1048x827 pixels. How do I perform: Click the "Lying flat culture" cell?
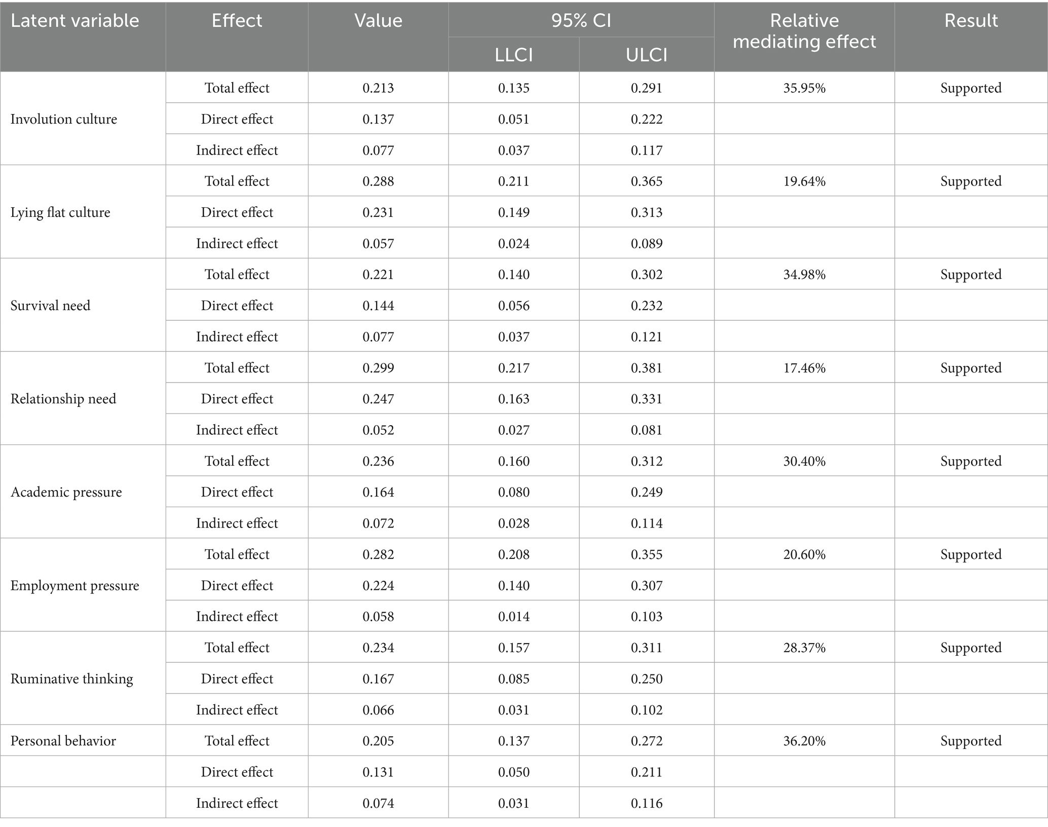tap(60, 212)
